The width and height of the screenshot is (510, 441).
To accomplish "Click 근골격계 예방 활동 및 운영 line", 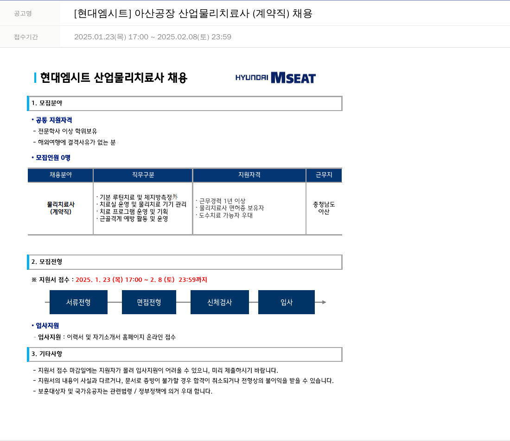I will click(x=132, y=218).
